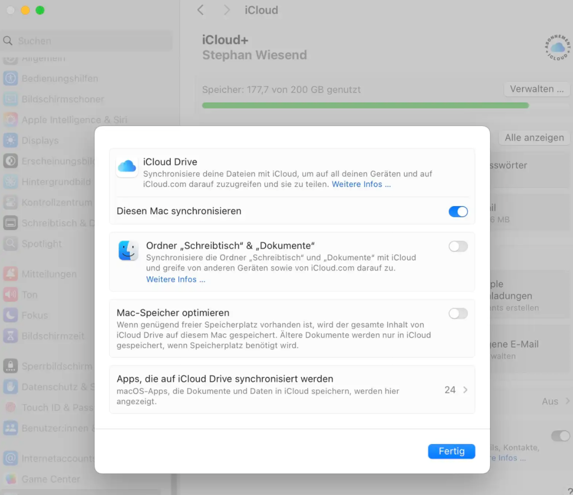Enable Mac-Speicher optimieren toggle
573x495 pixels.
[x=458, y=314]
